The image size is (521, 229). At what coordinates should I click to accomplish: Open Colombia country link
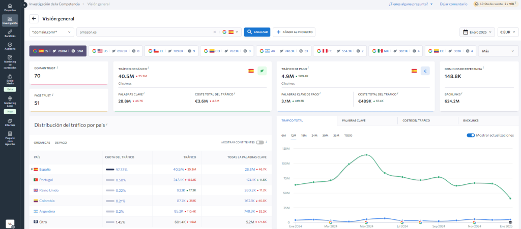[47, 201]
